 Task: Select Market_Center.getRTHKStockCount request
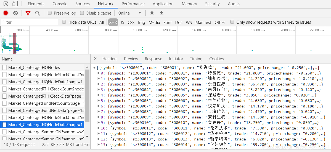point(42,89)
